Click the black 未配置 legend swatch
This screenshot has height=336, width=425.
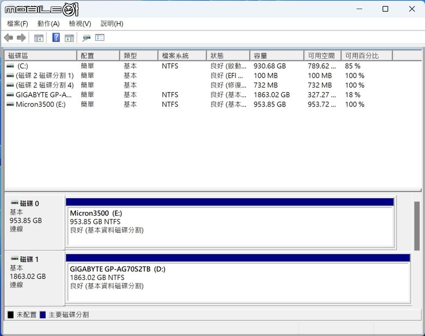coord(10,315)
